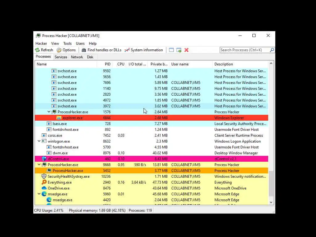Image resolution: width=316 pixels, height=237 pixels.
Task: Open Options via its gear icon
Action: pyautogui.click(x=59, y=50)
